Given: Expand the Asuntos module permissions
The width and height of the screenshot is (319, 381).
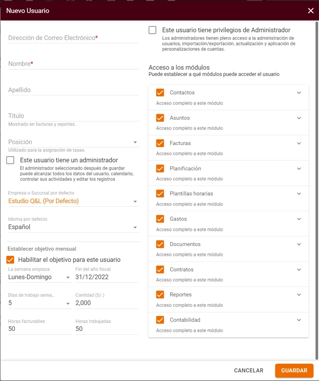Looking at the screenshot, I should click(x=299, y=118).
